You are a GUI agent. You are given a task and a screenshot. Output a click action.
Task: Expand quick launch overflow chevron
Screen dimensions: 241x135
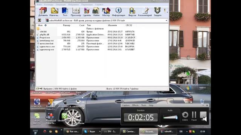61,130
